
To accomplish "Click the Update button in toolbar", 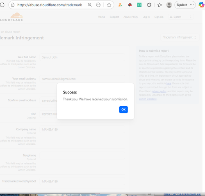I will point(185,5).
